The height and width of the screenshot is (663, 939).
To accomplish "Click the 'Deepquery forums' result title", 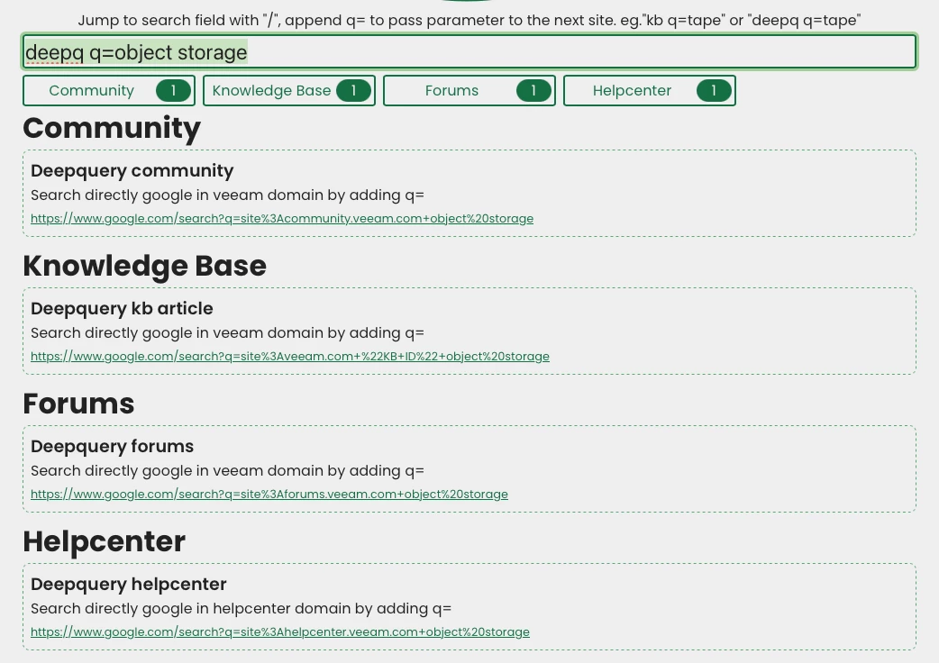I will pos(113,447).
